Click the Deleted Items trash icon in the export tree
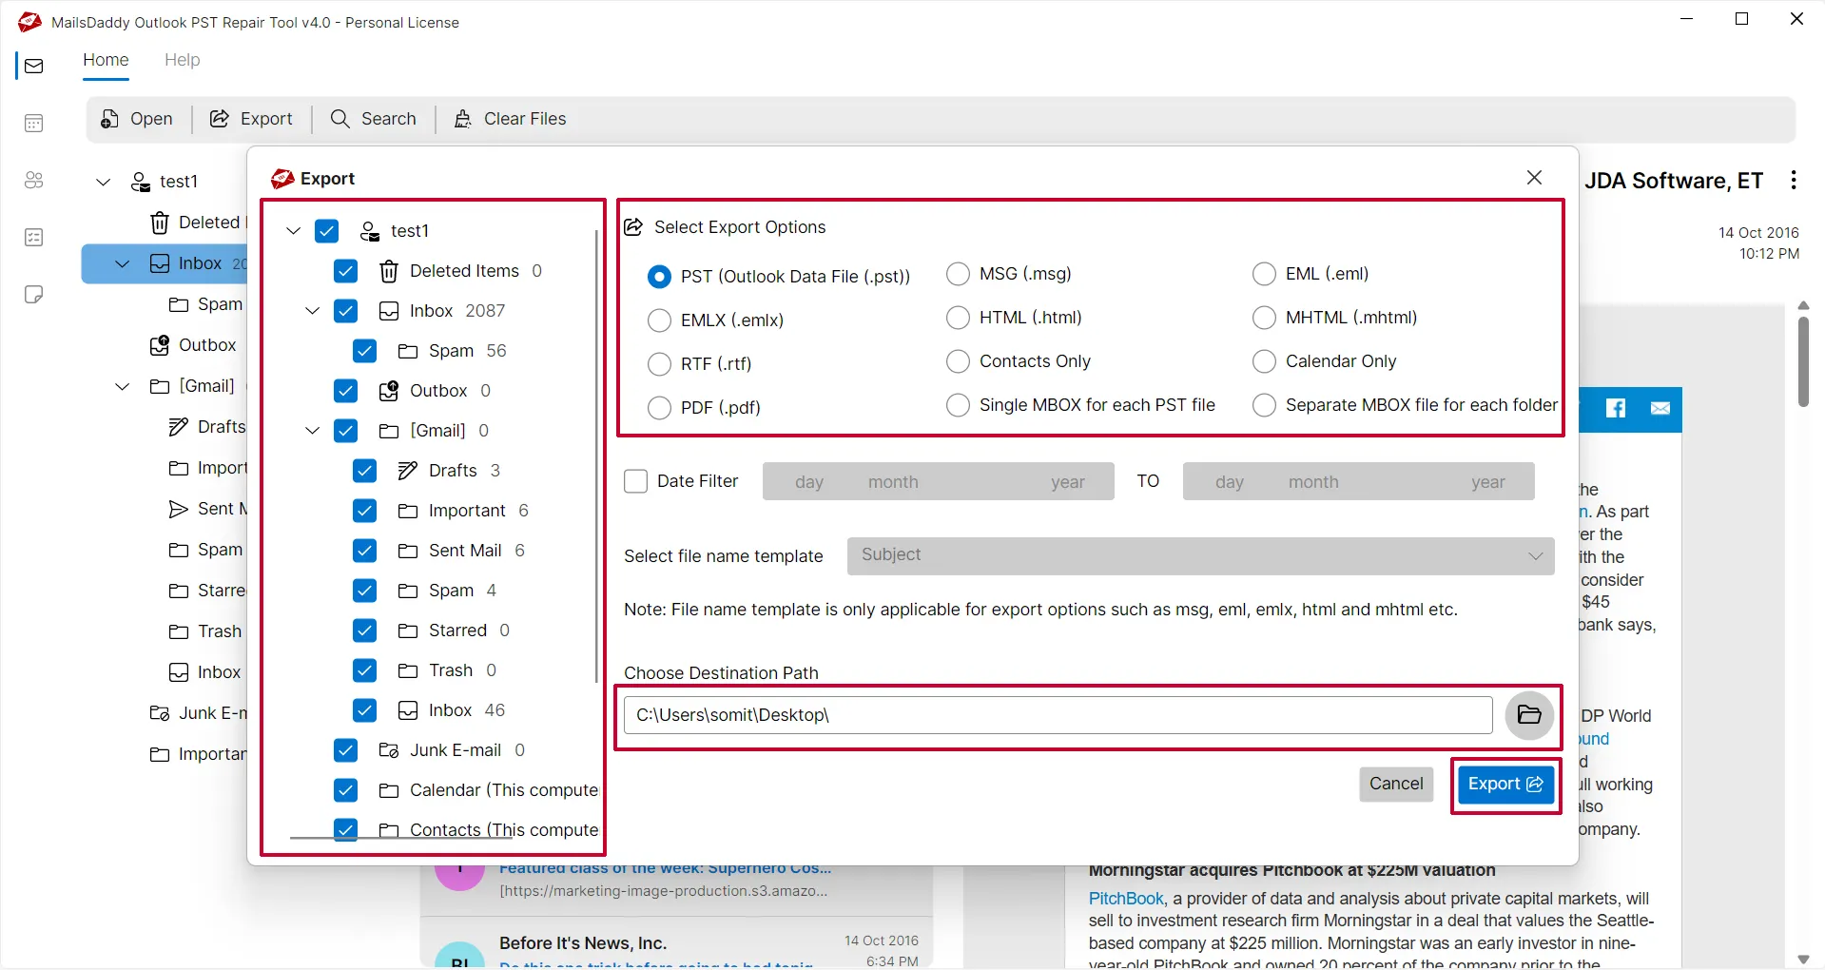The height and width of the screenshot is (970, 1825). click(389, 272)
